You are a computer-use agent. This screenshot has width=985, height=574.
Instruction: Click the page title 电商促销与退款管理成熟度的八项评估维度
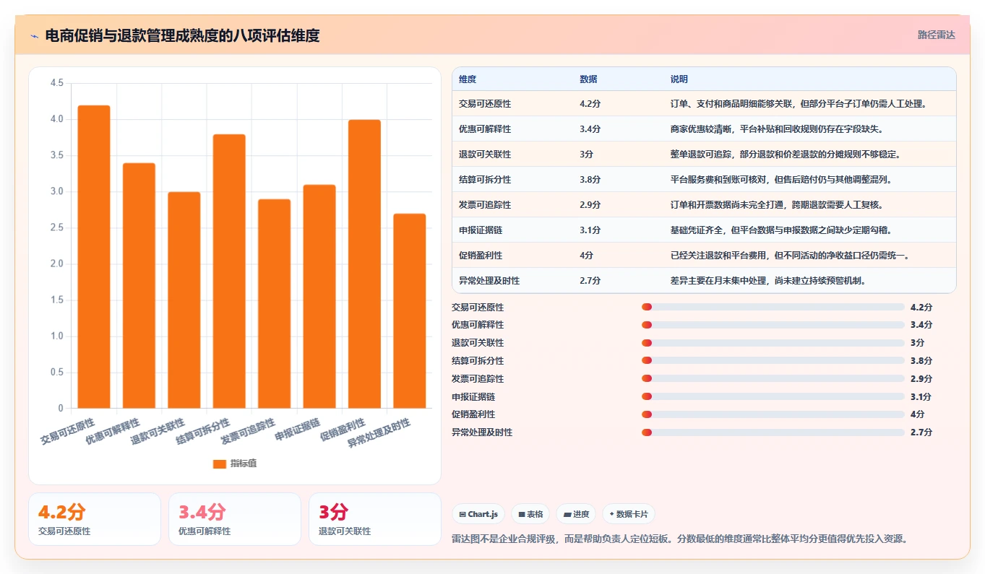click(182, 35)
